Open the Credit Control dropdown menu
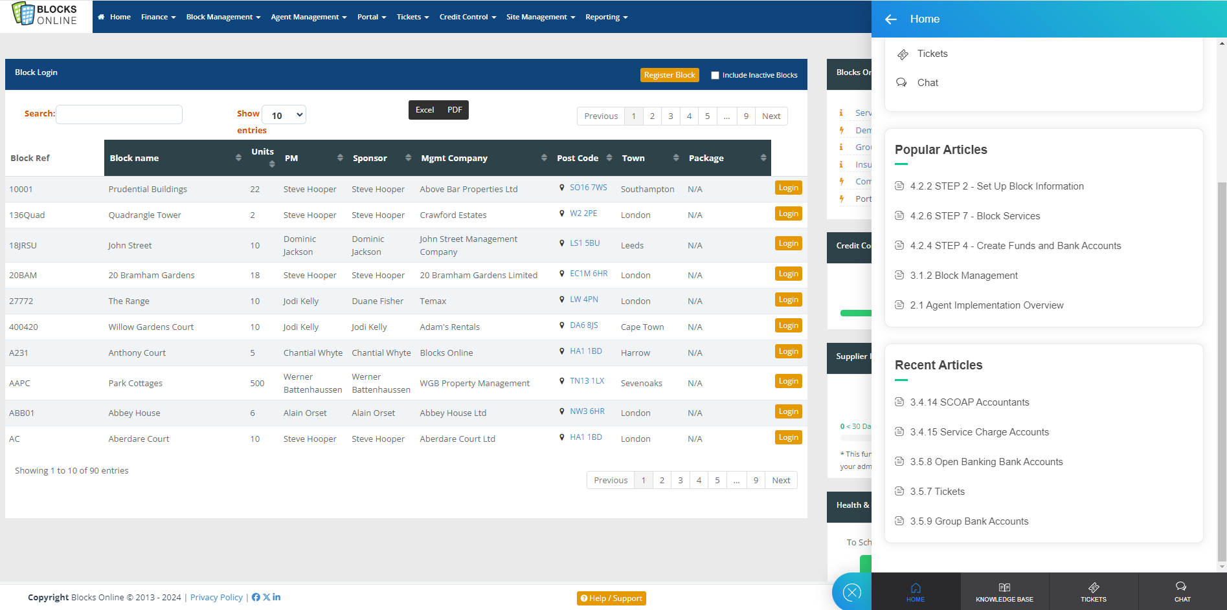Image resolution: width=1227 pixels, height=610 pixels. [x=467, y=17]
